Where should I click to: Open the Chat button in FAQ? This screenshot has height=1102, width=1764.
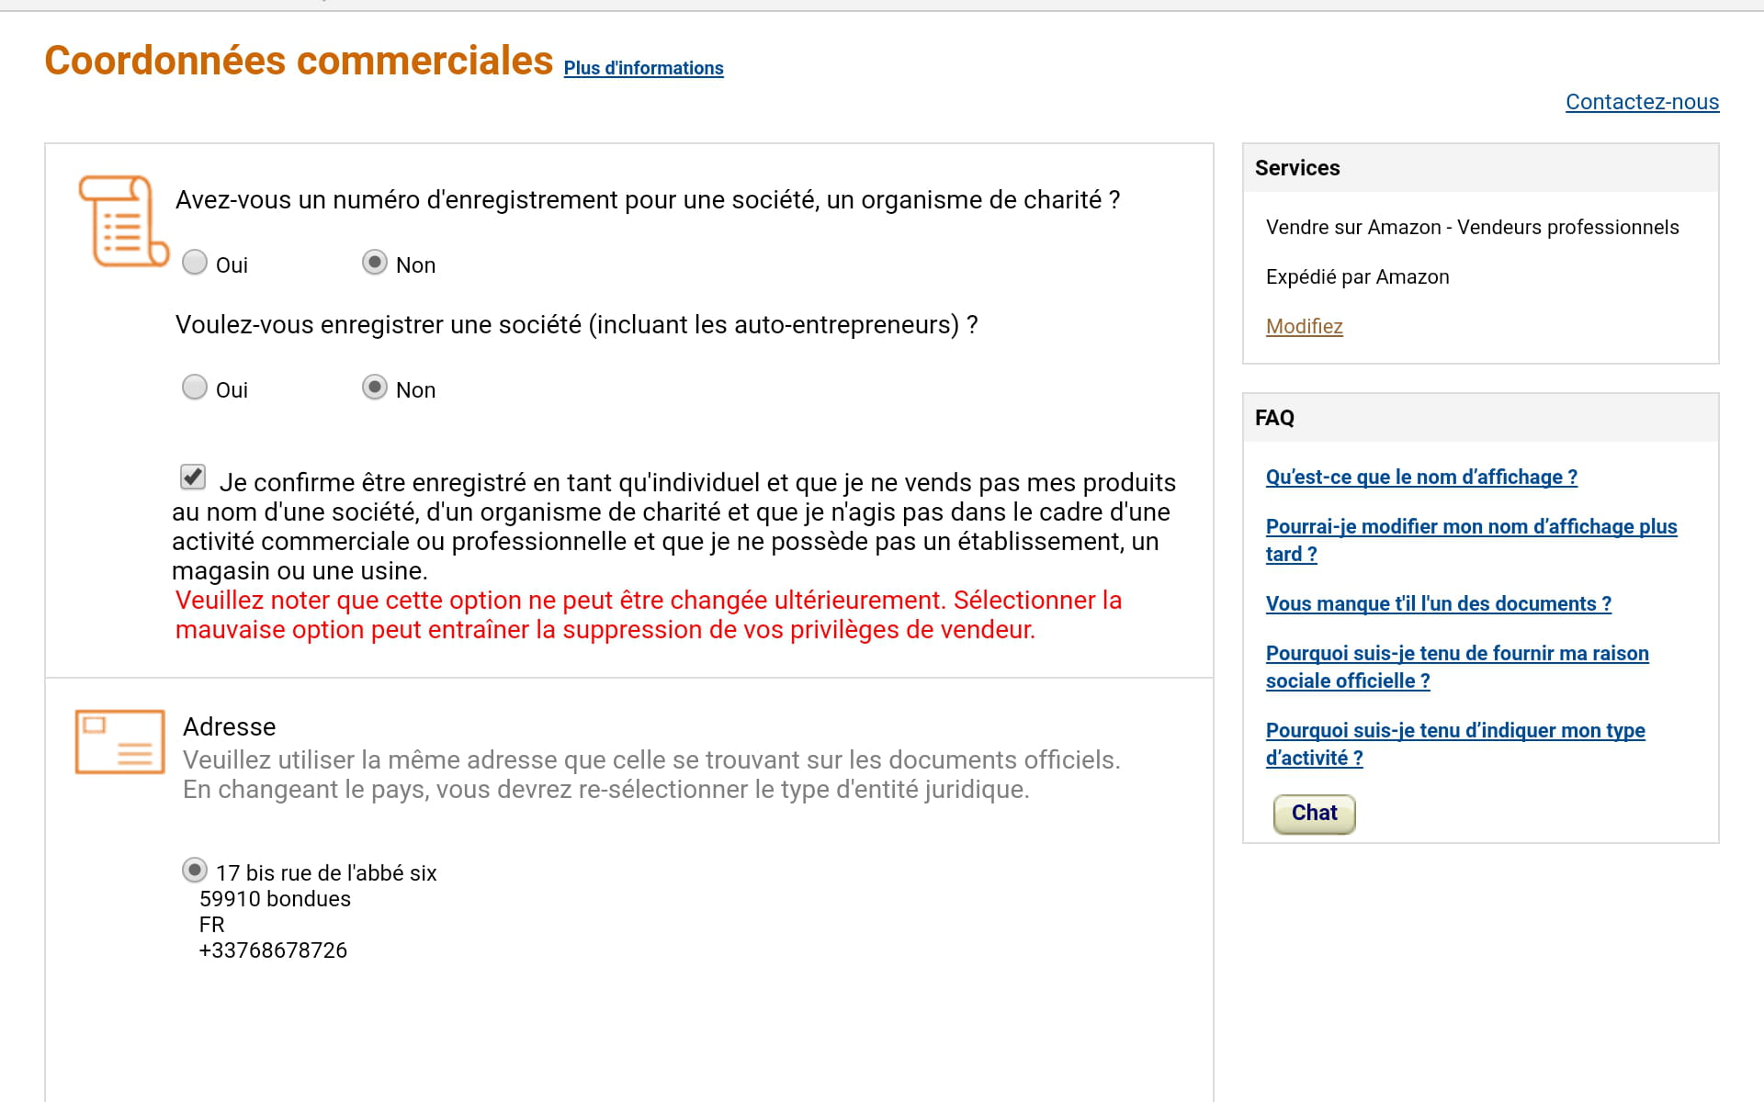tap(1314, 814)
